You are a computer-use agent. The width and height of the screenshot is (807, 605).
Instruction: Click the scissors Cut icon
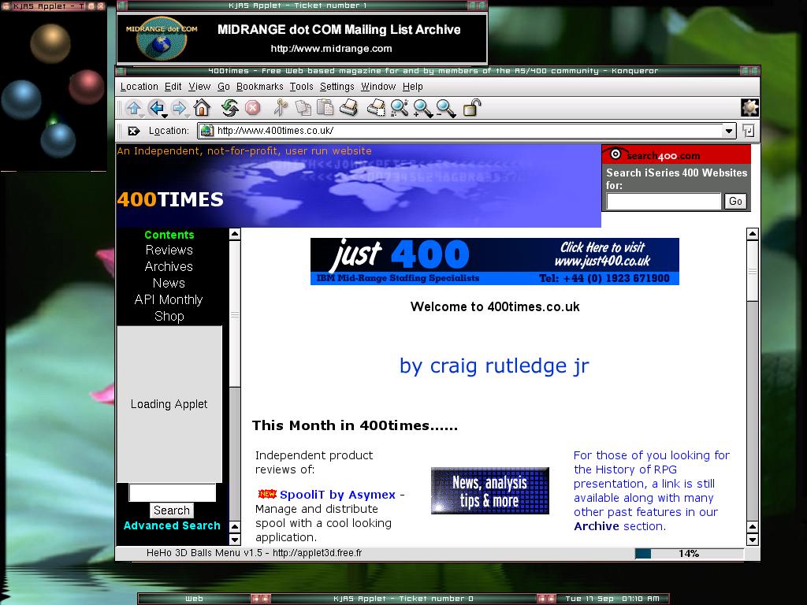[281, 108]
